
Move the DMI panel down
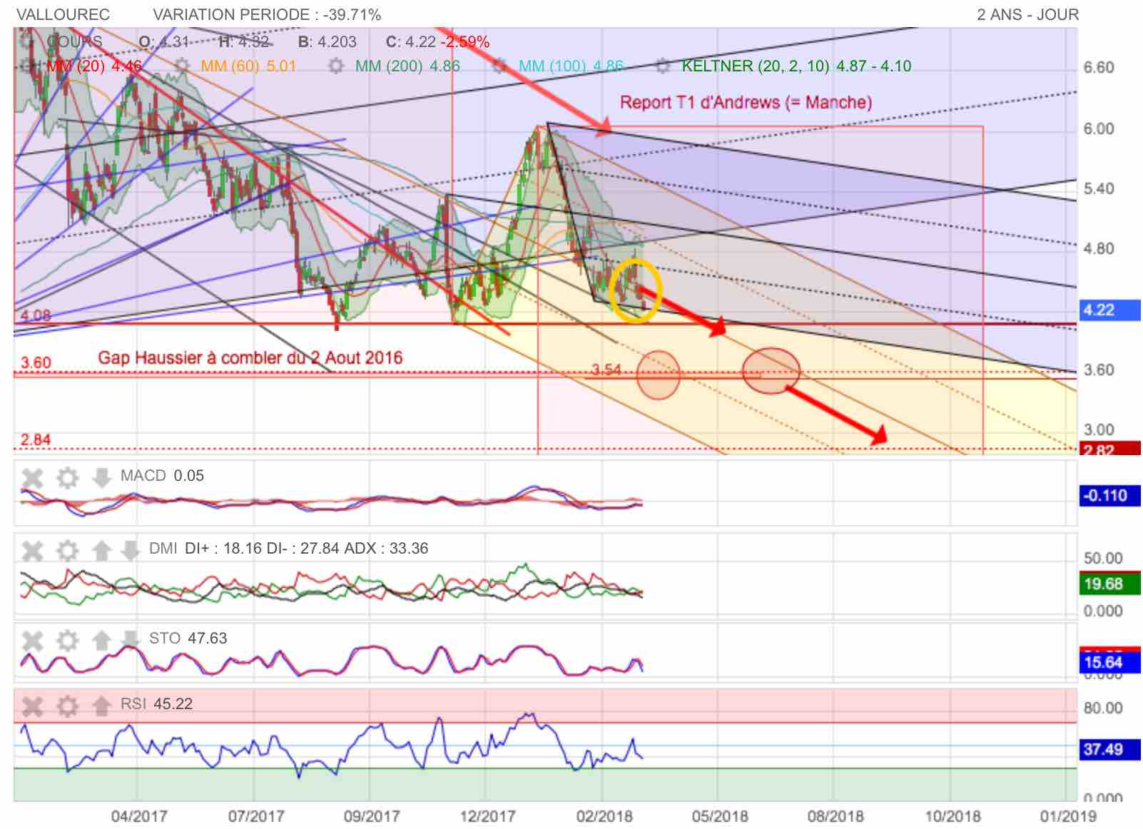tap(130, 550)
